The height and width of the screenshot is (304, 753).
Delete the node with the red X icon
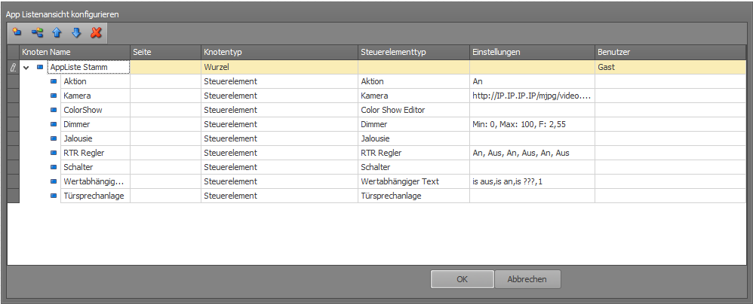[96, 32]
